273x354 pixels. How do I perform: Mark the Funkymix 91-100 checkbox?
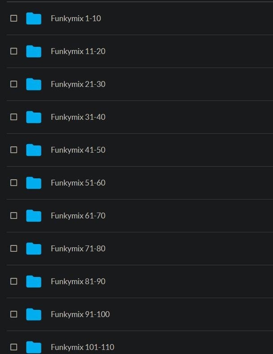[14, 314]
